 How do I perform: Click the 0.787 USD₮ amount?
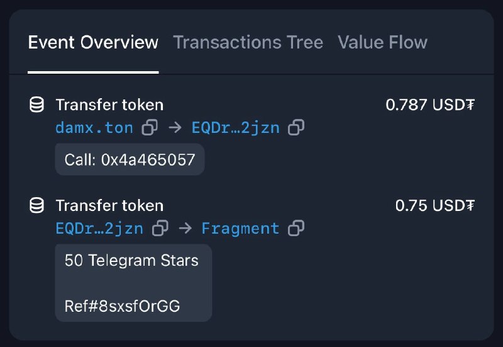point(430,105)
